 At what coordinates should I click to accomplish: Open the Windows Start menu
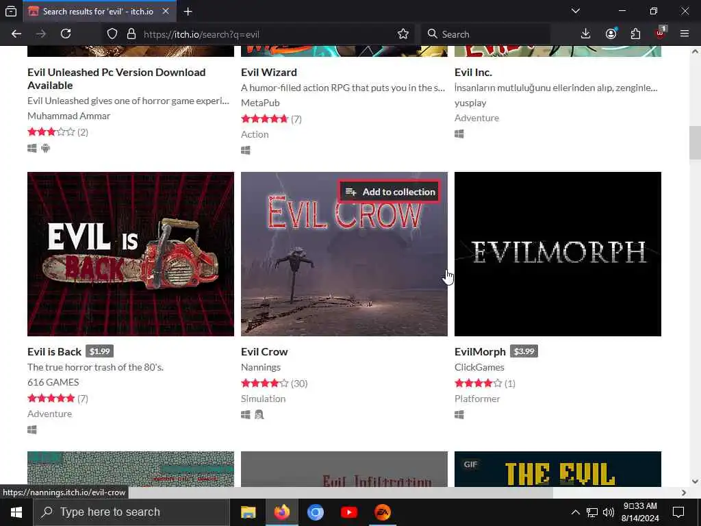click(16, 512)
